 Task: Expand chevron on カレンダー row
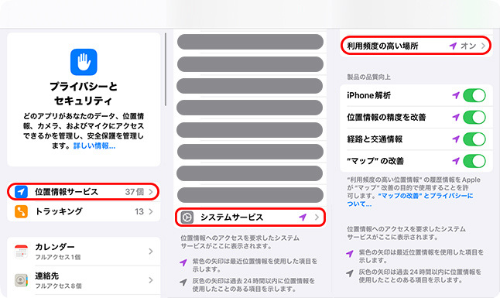[x=151, y=252]
